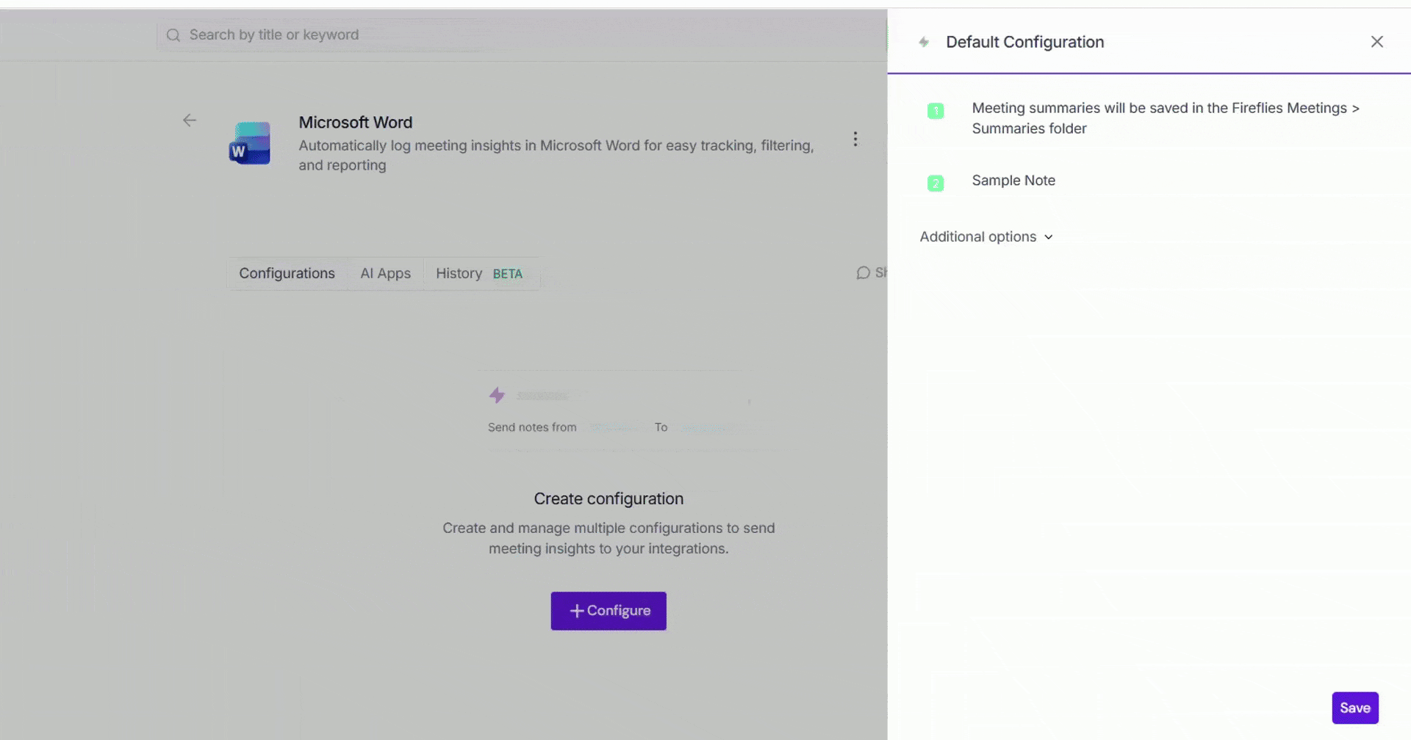Open the three-dot menu for Microsoft Word

click(x=855, y=139)
